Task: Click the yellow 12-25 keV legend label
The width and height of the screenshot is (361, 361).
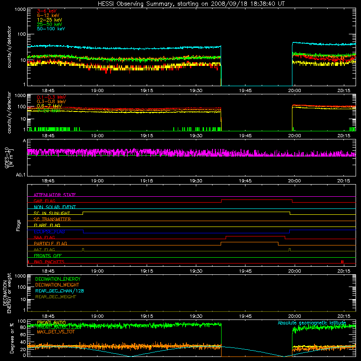Action: coord(50,20)
